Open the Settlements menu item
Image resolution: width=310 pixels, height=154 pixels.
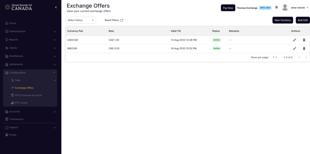click(x=16, y=65)
